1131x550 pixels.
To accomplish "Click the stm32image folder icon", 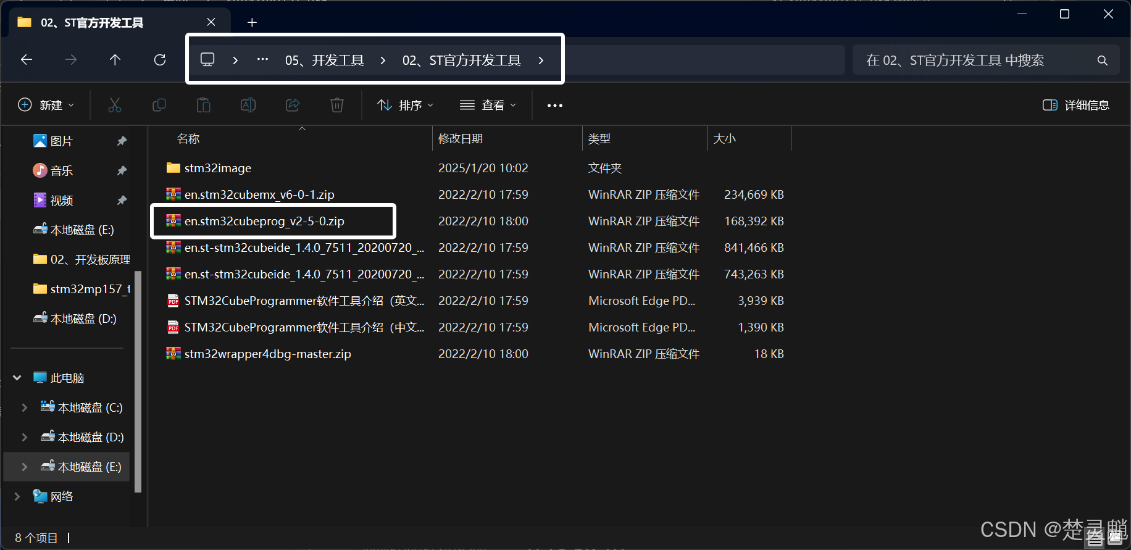I will (x=173, y=168).
